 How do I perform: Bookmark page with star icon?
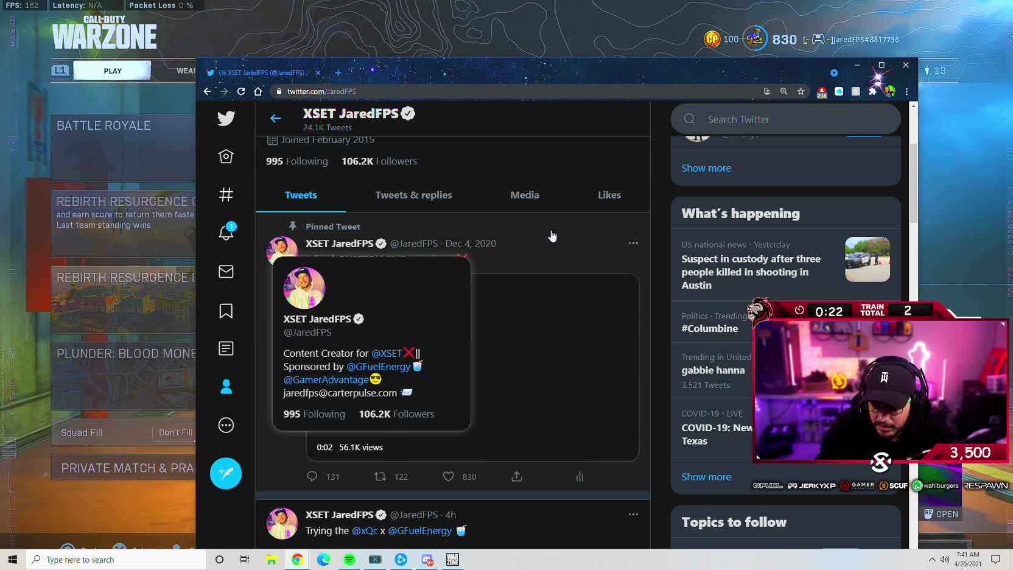click(801, 91)
